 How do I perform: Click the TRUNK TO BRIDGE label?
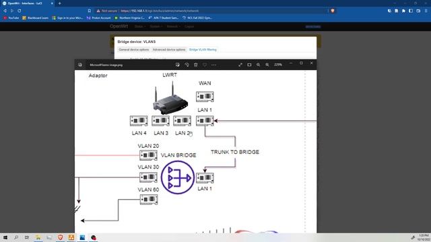(235, 152)
